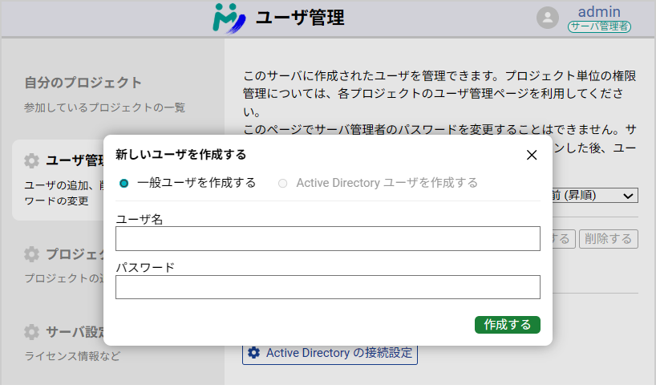Focus the パスワード input field
Image resolution: width=656 pixels, height=389 pixels.
327,287
